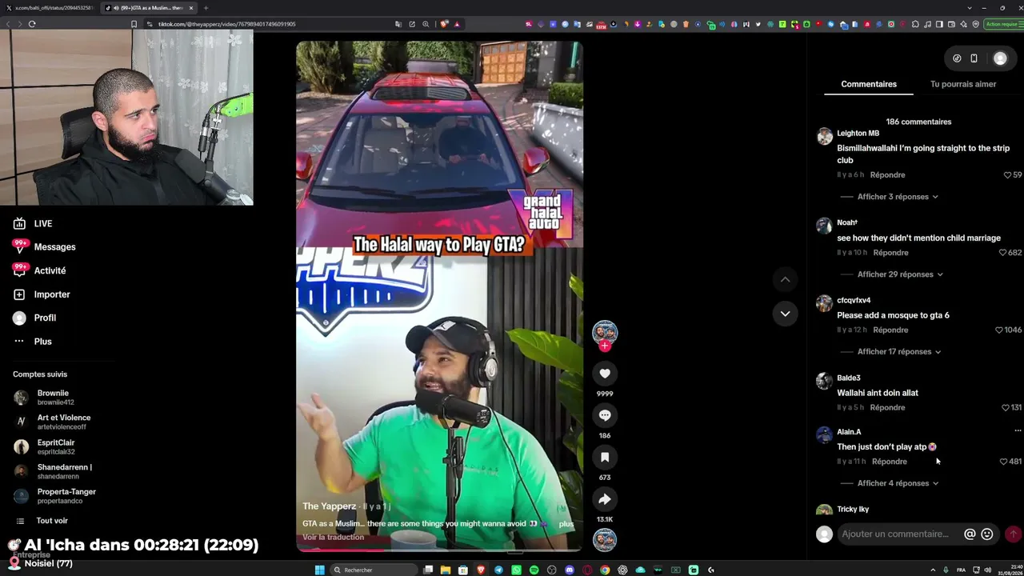Open Discord from the taskbar
The width and height of the screenshot is (1024, 576).
570,570
